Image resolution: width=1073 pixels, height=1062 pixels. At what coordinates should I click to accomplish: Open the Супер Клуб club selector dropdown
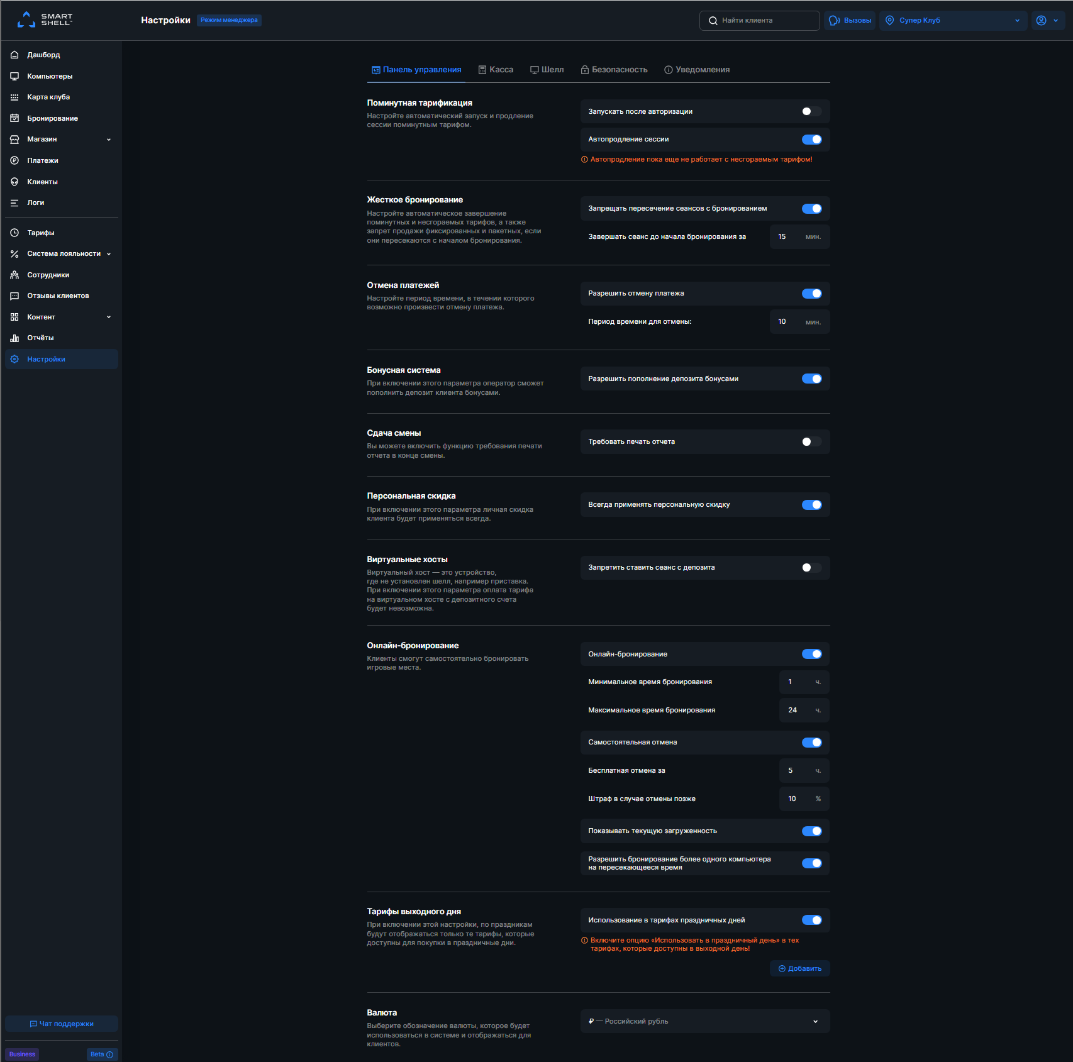coord(953,20)
